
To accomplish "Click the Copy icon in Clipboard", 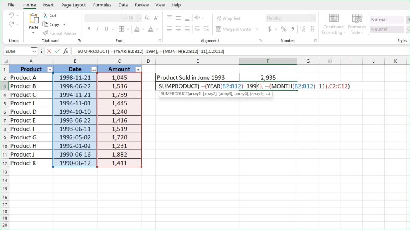I will tap(45, 24).
